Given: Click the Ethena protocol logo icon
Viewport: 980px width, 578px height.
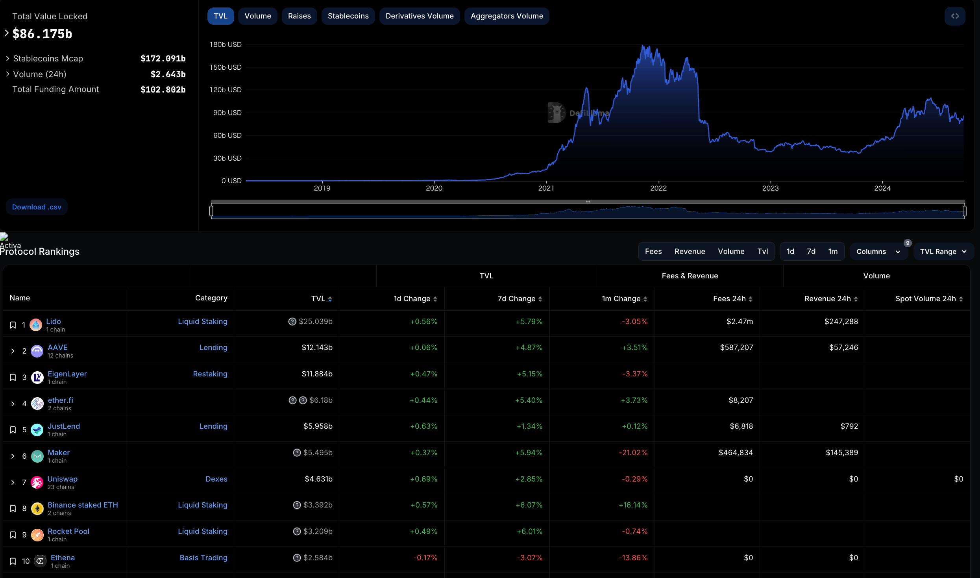Looking at the screenshot, I should click(40, 561).
